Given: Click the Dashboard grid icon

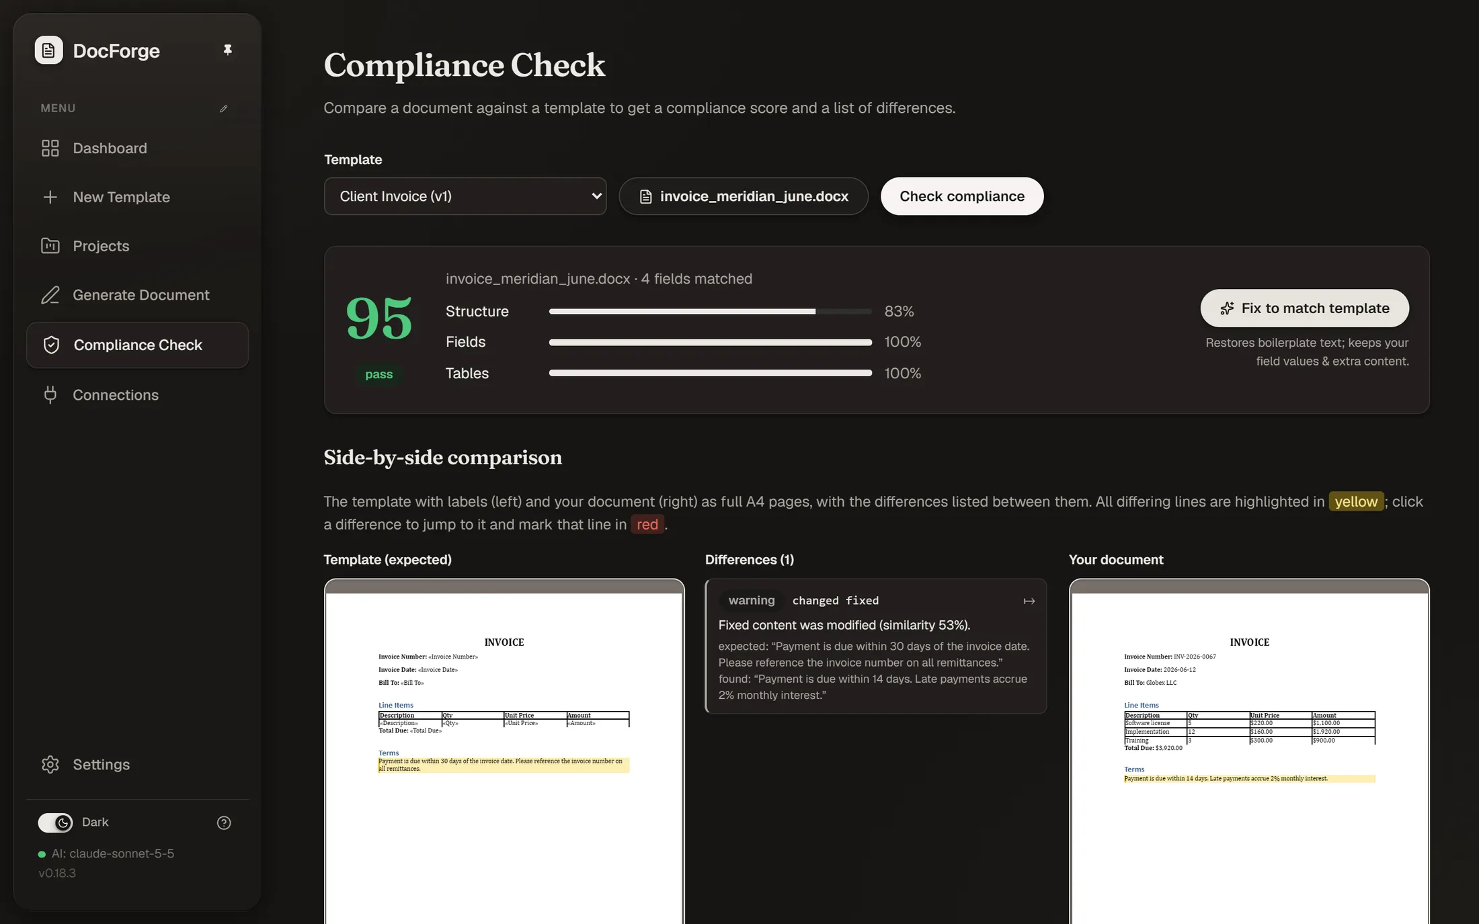Looking at the screenshot, I should 50,148.
